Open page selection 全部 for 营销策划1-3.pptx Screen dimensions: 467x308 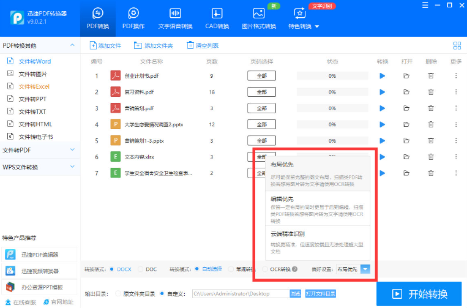tap(261, 141)
